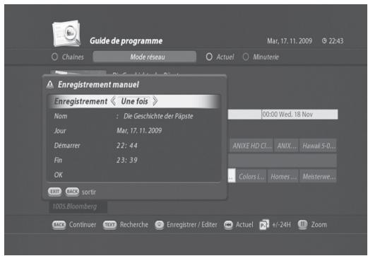Click the Recherche label in bottom bar
Viewport: 368px width, 256px height.
(x=134, y=225)
